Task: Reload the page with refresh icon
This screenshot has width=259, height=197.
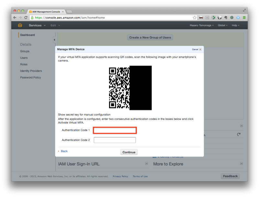Action: point(26,17)
